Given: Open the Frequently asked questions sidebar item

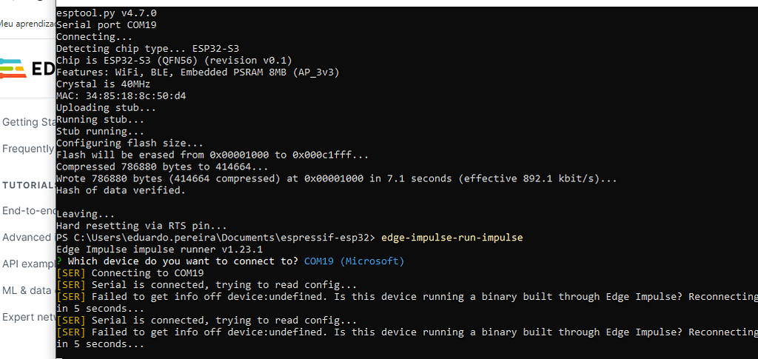Looking at the screenshot, I should [28, 148].
